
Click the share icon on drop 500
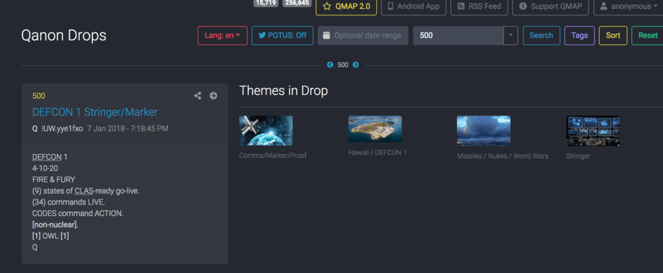tap(198, 96)
